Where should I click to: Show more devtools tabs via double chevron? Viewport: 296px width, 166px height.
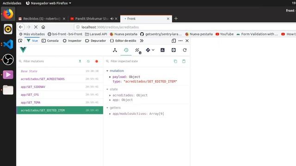(x=142, y=41)
